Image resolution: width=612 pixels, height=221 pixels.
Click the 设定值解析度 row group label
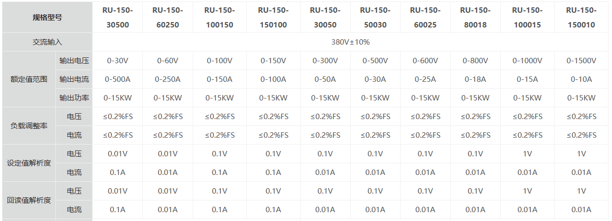[x=29, y=163]
